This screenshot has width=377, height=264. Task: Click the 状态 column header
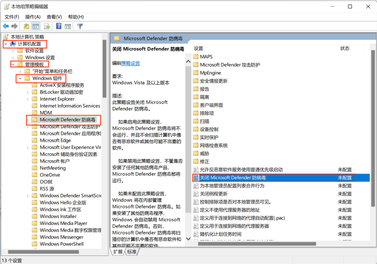coord(345,48)
